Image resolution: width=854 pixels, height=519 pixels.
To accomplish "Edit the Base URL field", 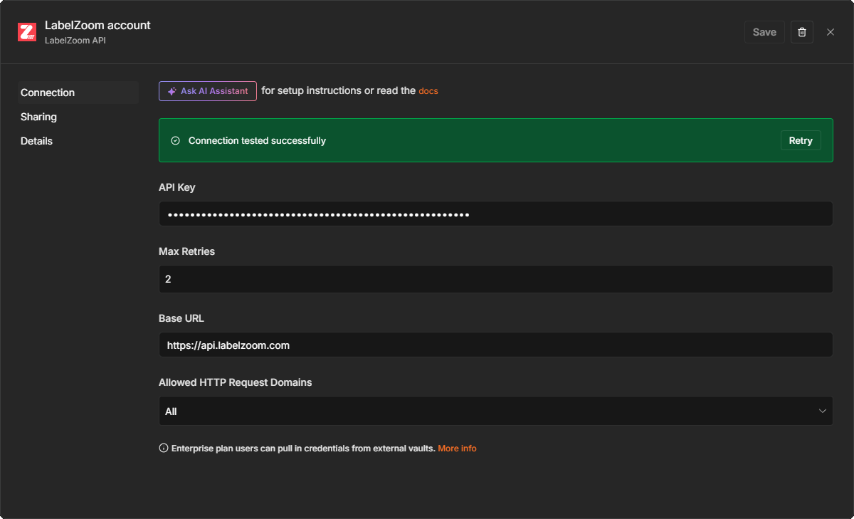I will click(495, 345).
